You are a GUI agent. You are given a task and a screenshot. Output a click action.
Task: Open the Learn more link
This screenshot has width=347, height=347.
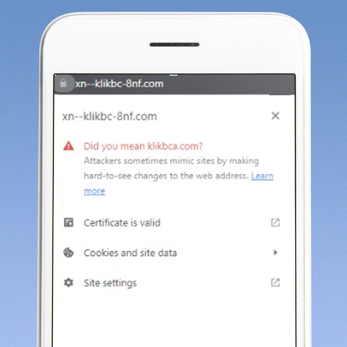[x=178, y=183]
